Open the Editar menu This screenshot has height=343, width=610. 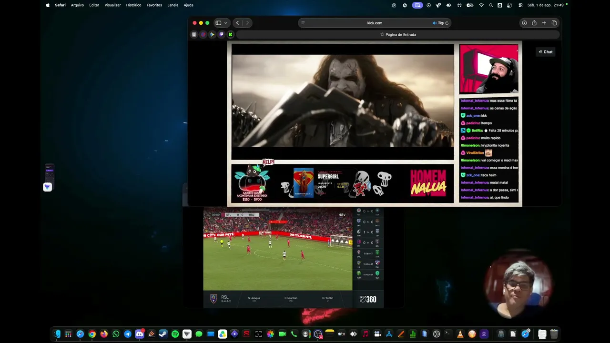tap(94, 5)
